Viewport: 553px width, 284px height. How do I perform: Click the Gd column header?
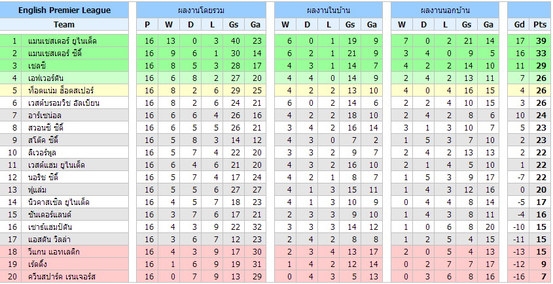[x=520, y=25]
